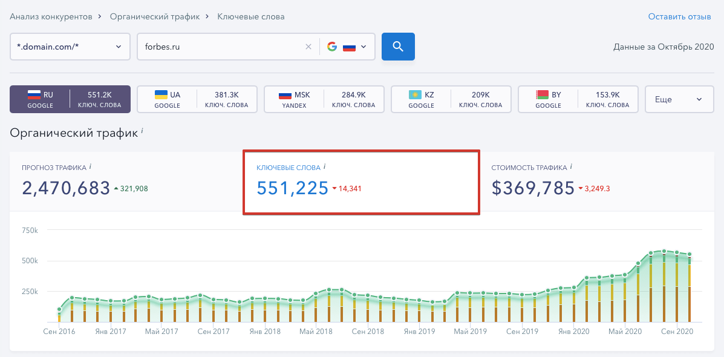The height and width of the screenshot is (357, 724).
Task: Select the KZ Google 209K tab
Action: pyautogui.click(x=451, y=99)
